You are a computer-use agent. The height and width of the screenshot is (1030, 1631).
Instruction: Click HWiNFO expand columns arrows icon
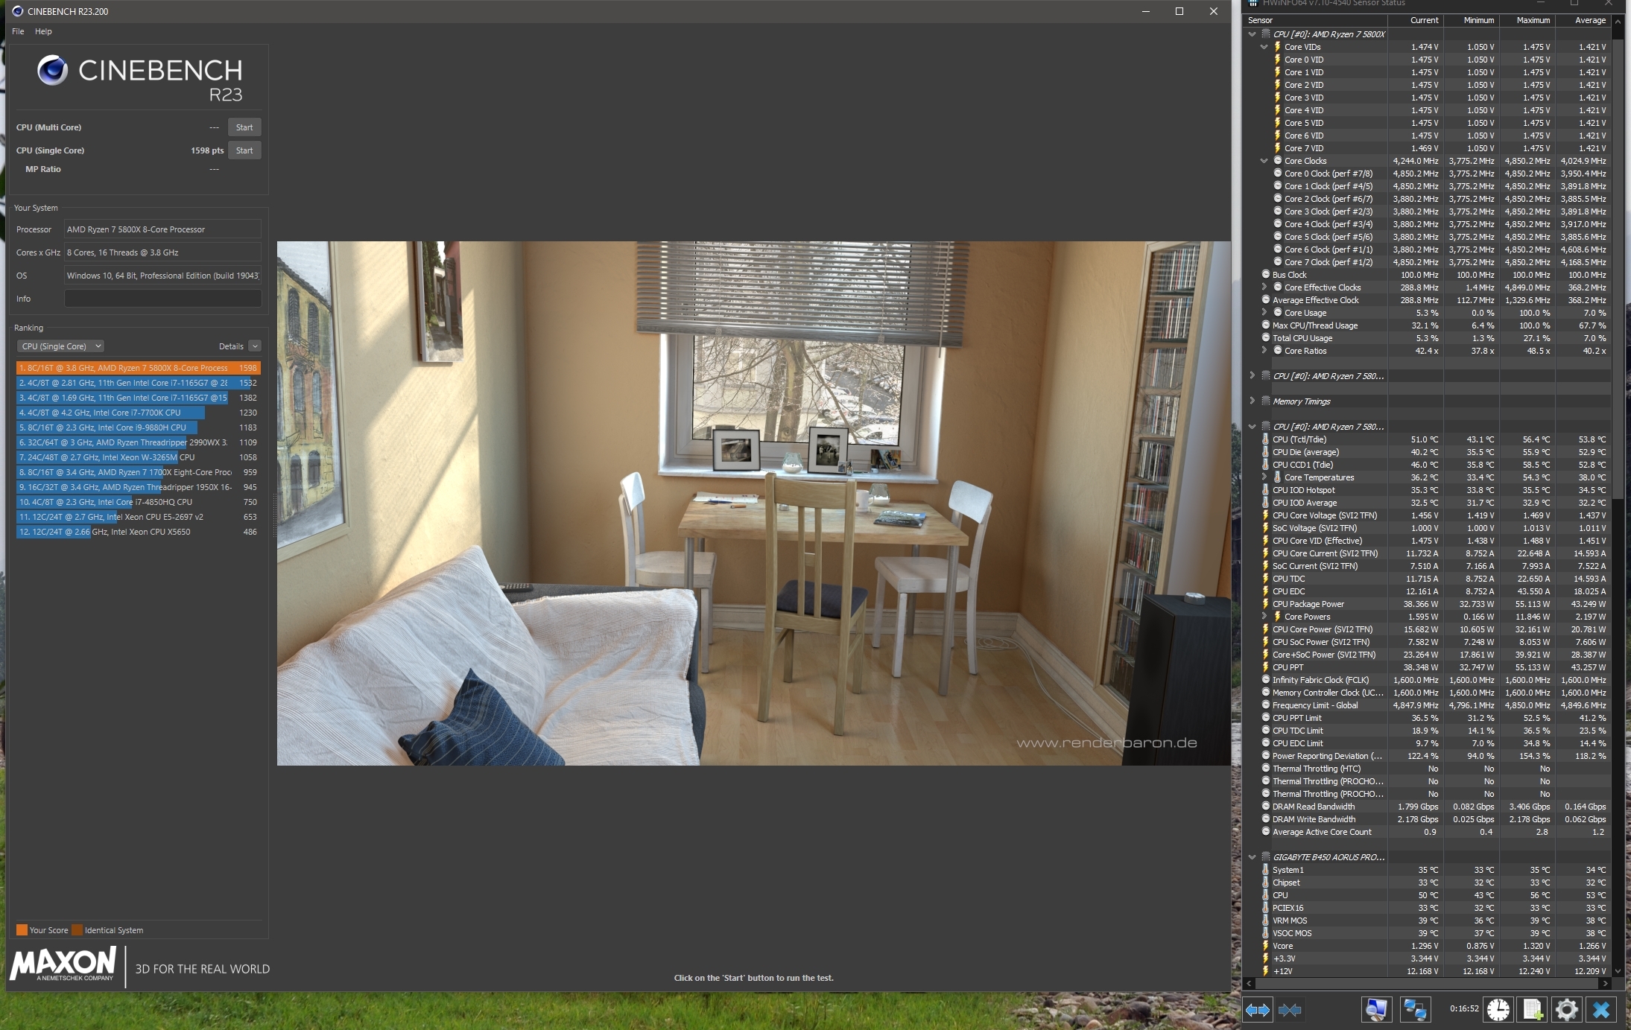tap(1258, 1010)
